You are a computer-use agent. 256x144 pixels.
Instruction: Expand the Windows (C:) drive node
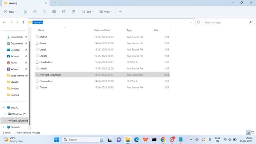click(x=5, y=114)
